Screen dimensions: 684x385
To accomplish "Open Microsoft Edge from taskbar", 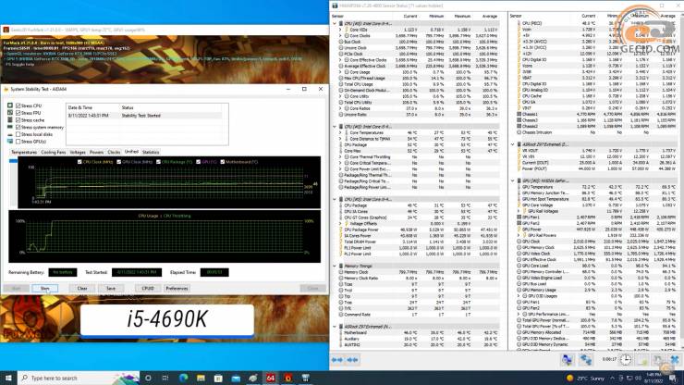I will (183, 378).
